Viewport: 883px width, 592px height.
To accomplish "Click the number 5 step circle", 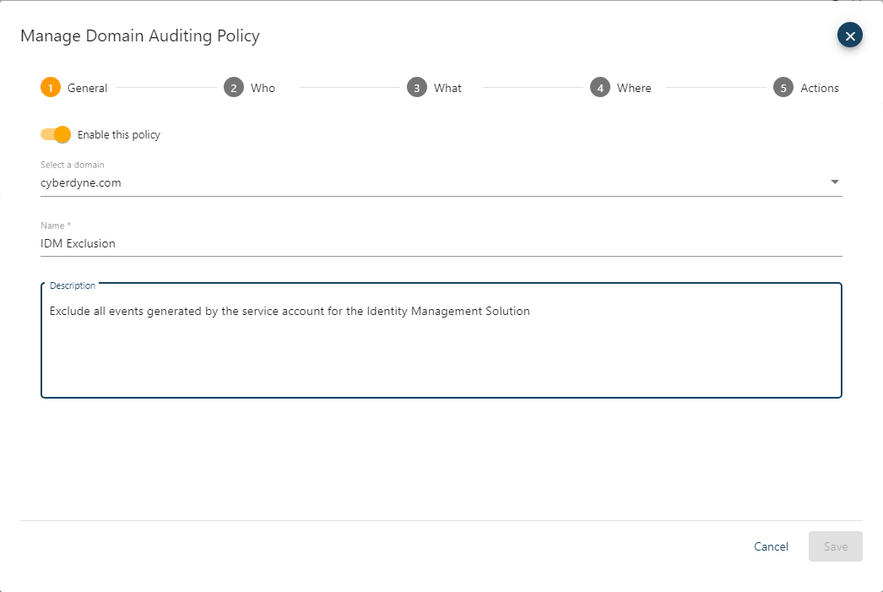I will pos(783,88).
